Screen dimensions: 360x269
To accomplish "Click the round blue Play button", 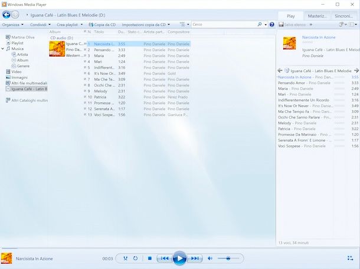I will coord(179,258).
